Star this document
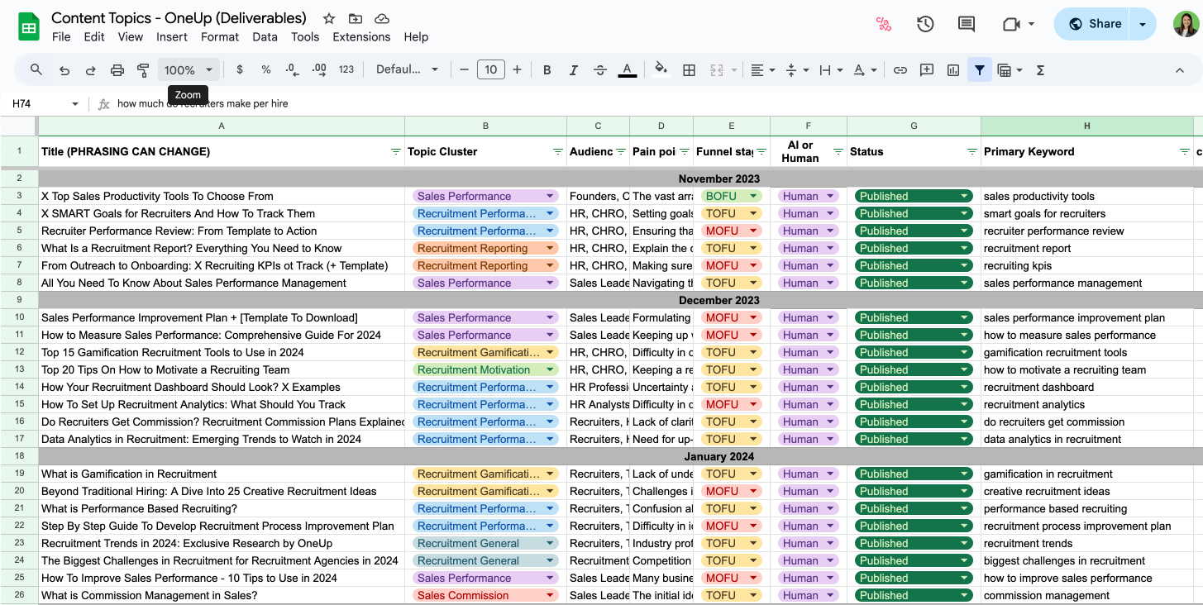This screenshot has width=1203, height=605. coord(329,18)
